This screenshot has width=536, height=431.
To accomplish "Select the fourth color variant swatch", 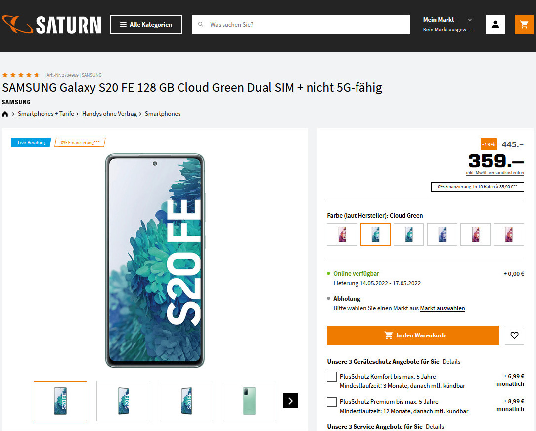I will point(442,235).
